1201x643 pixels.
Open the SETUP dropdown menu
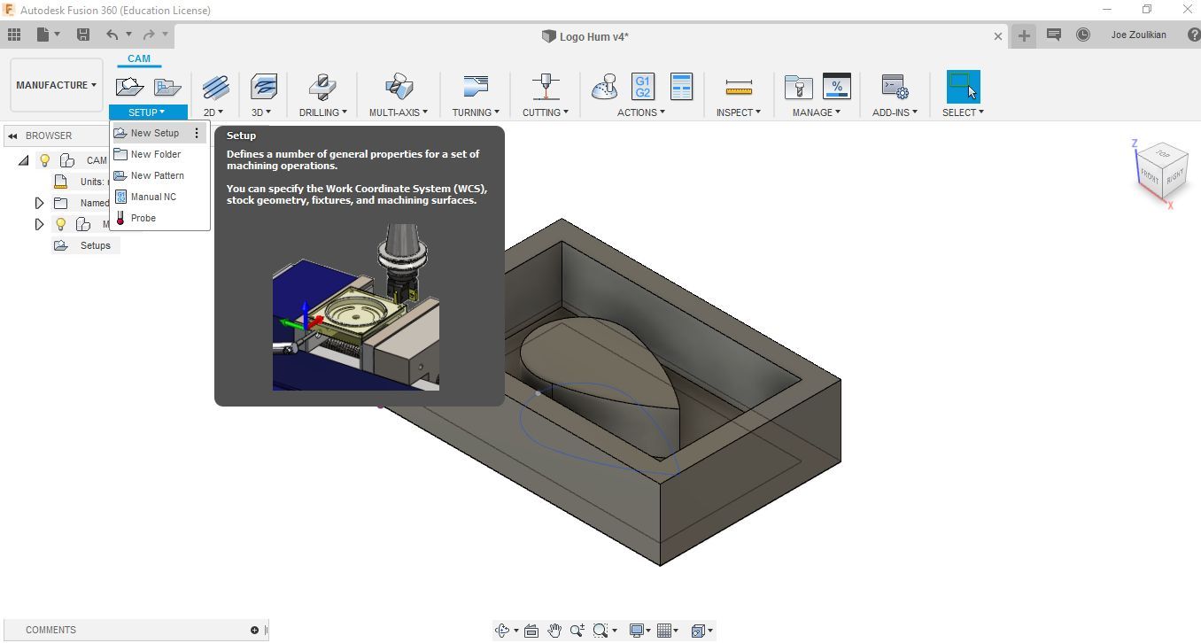[147, 112]
